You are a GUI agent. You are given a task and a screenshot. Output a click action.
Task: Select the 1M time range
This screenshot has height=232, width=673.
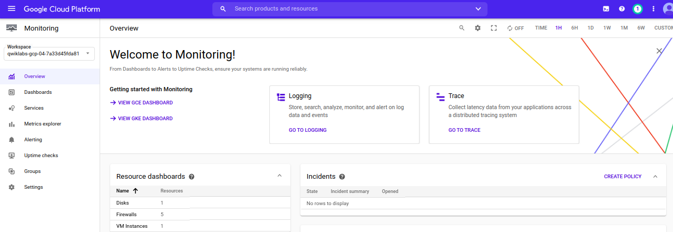click(x=624, y=28)
